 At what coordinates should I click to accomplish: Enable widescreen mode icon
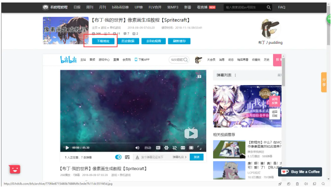183,148
